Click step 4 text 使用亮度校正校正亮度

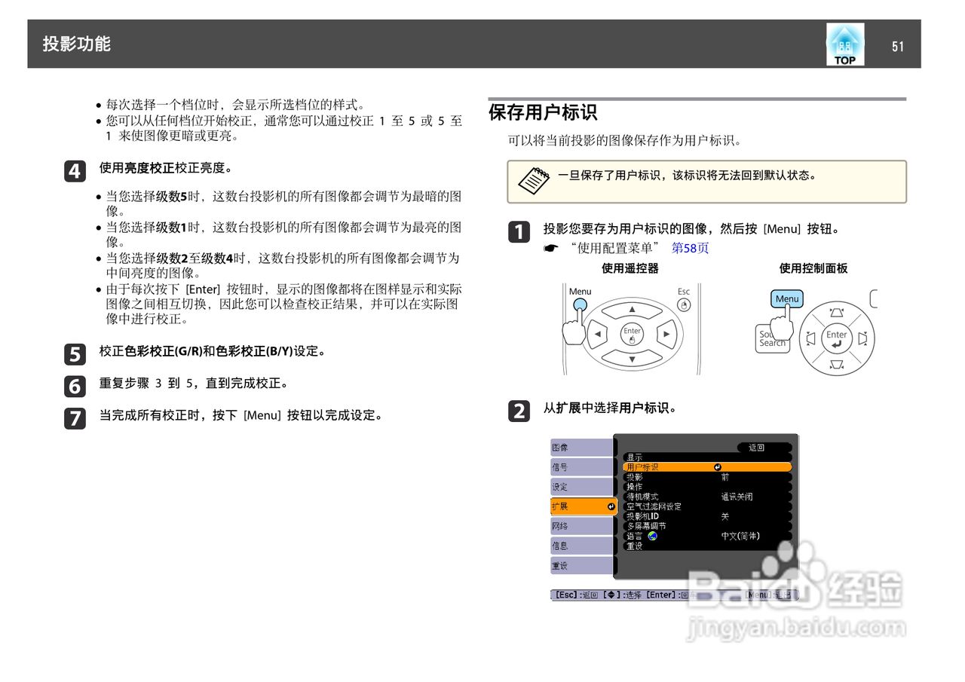tap(166, 167)
